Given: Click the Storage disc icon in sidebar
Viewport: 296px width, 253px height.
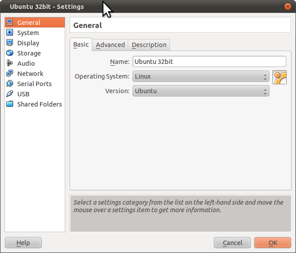Looking at the screenshot, I should click(x=10, y=53).
